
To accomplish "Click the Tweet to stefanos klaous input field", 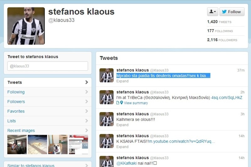I will [48, 66].
